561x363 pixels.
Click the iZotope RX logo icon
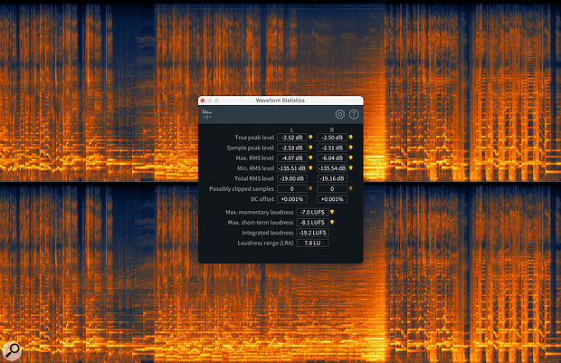click(207, 114)
